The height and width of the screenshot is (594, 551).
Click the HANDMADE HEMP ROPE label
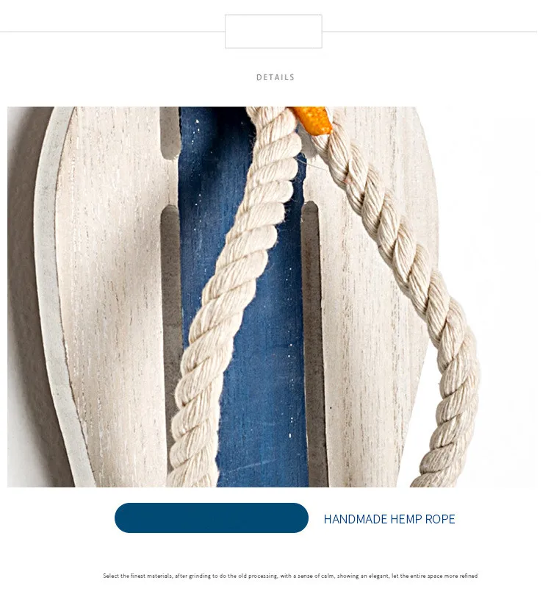pos(389,519)
